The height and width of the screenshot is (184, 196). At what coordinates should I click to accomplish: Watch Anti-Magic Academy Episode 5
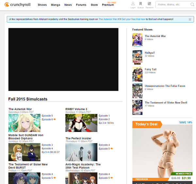point(104,178)
